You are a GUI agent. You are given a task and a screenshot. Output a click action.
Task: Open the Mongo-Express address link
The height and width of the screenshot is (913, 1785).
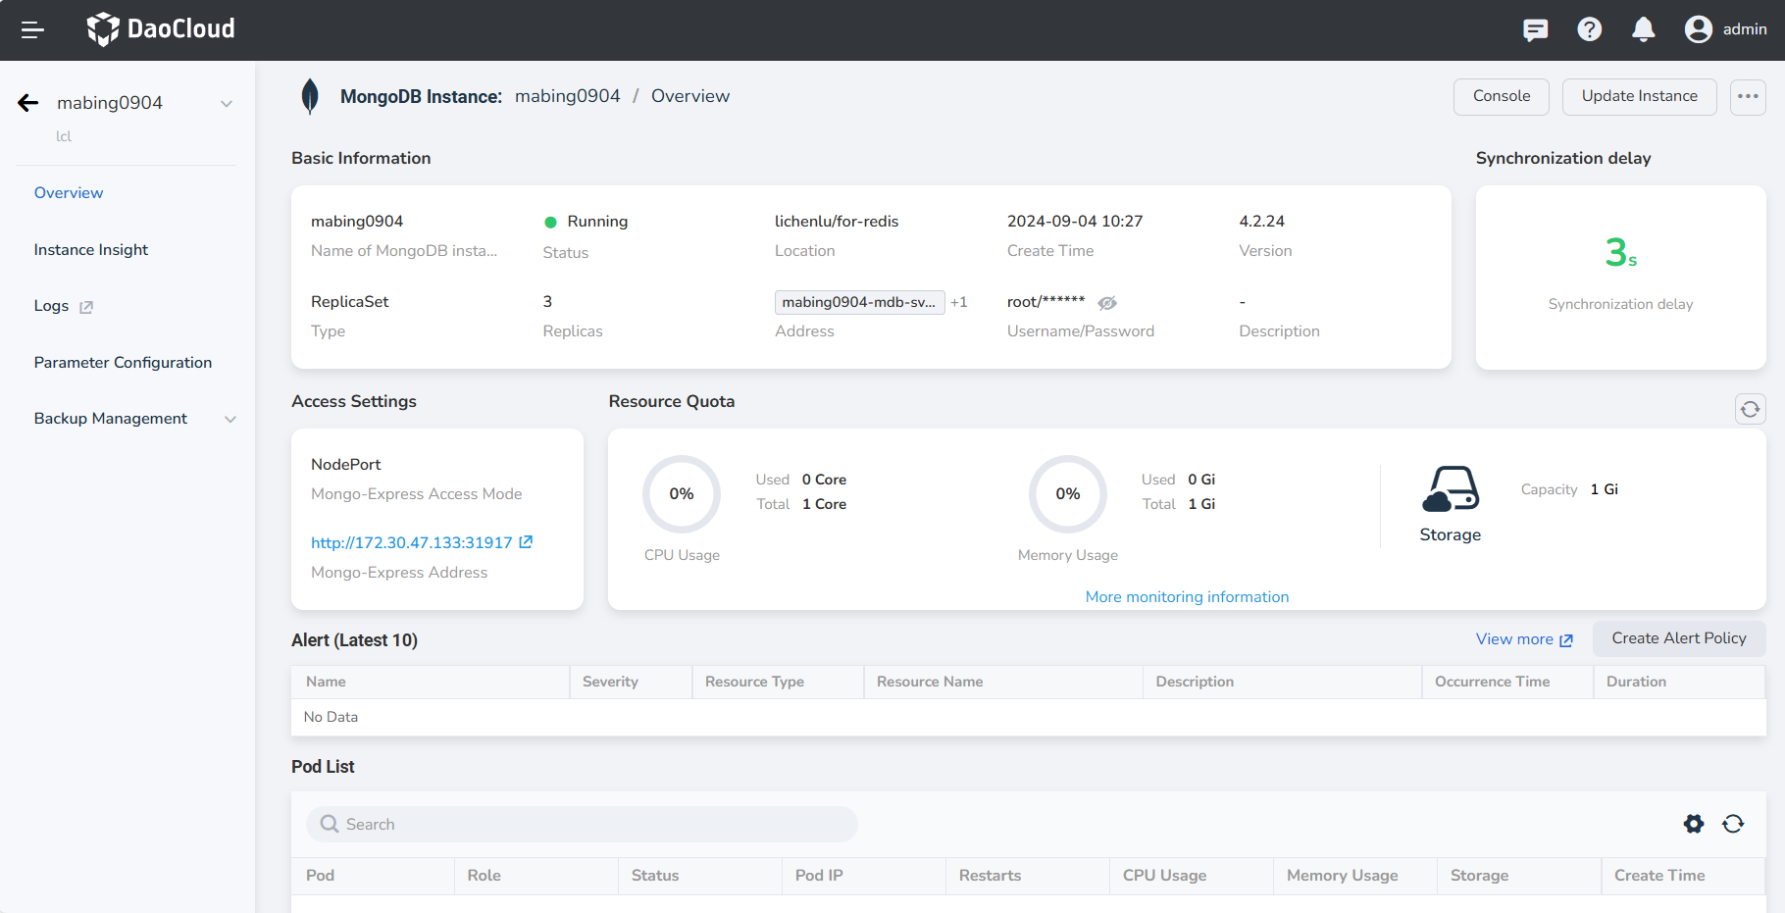(x=412, y=543)
